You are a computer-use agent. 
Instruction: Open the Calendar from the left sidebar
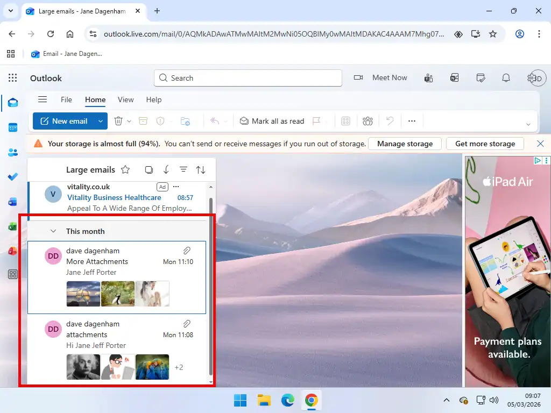[12, 127]
